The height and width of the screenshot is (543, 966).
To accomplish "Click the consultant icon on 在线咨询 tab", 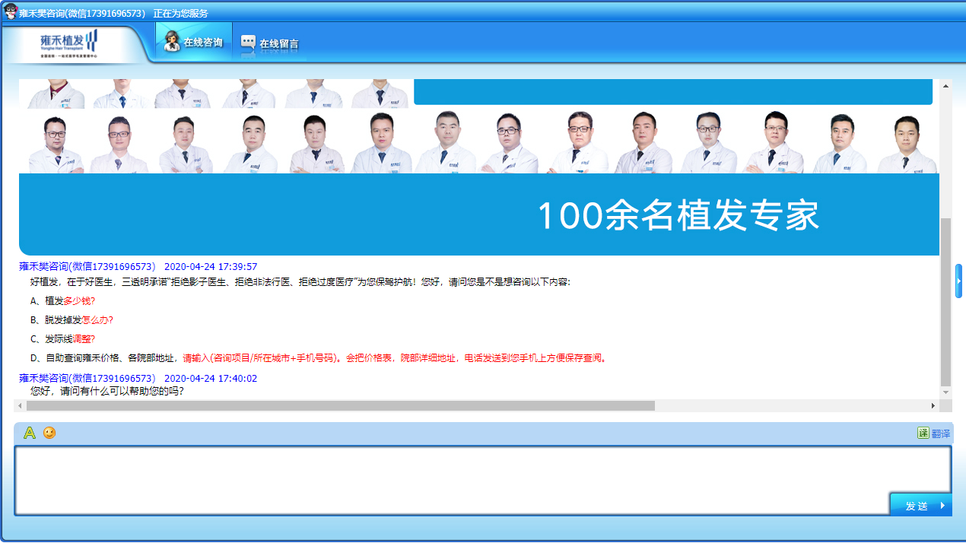I will (x=172, y=41).
